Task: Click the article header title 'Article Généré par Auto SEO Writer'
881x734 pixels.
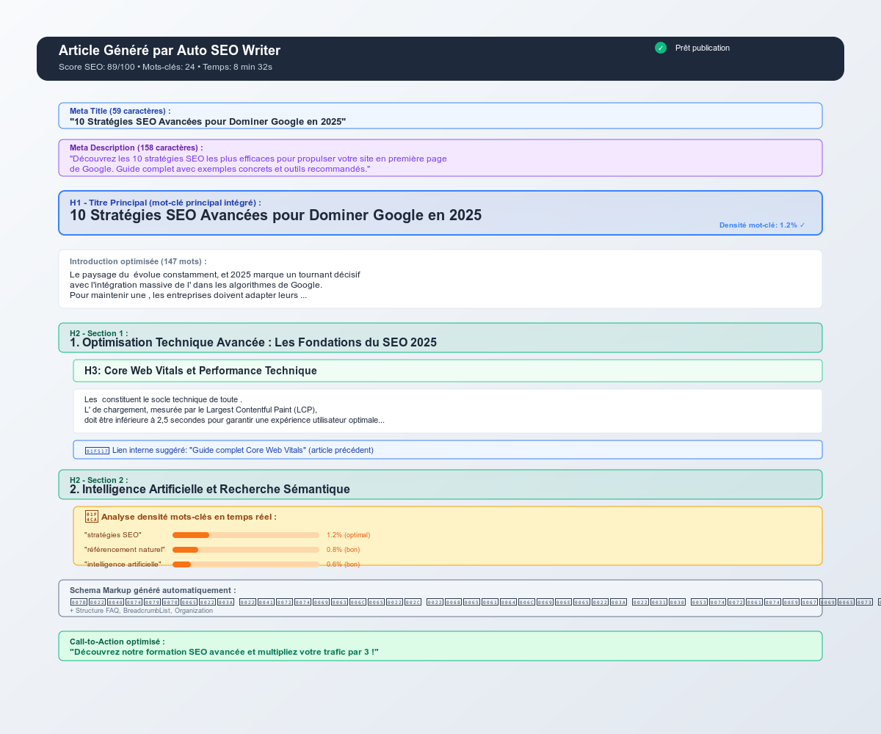Action: click(170, 51)
